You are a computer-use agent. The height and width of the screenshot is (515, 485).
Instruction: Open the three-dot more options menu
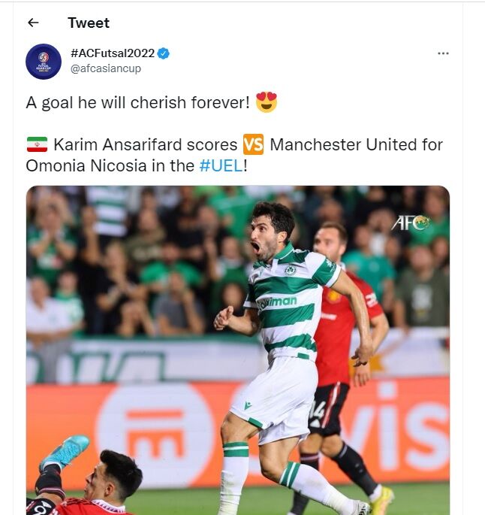coord(444,53)
